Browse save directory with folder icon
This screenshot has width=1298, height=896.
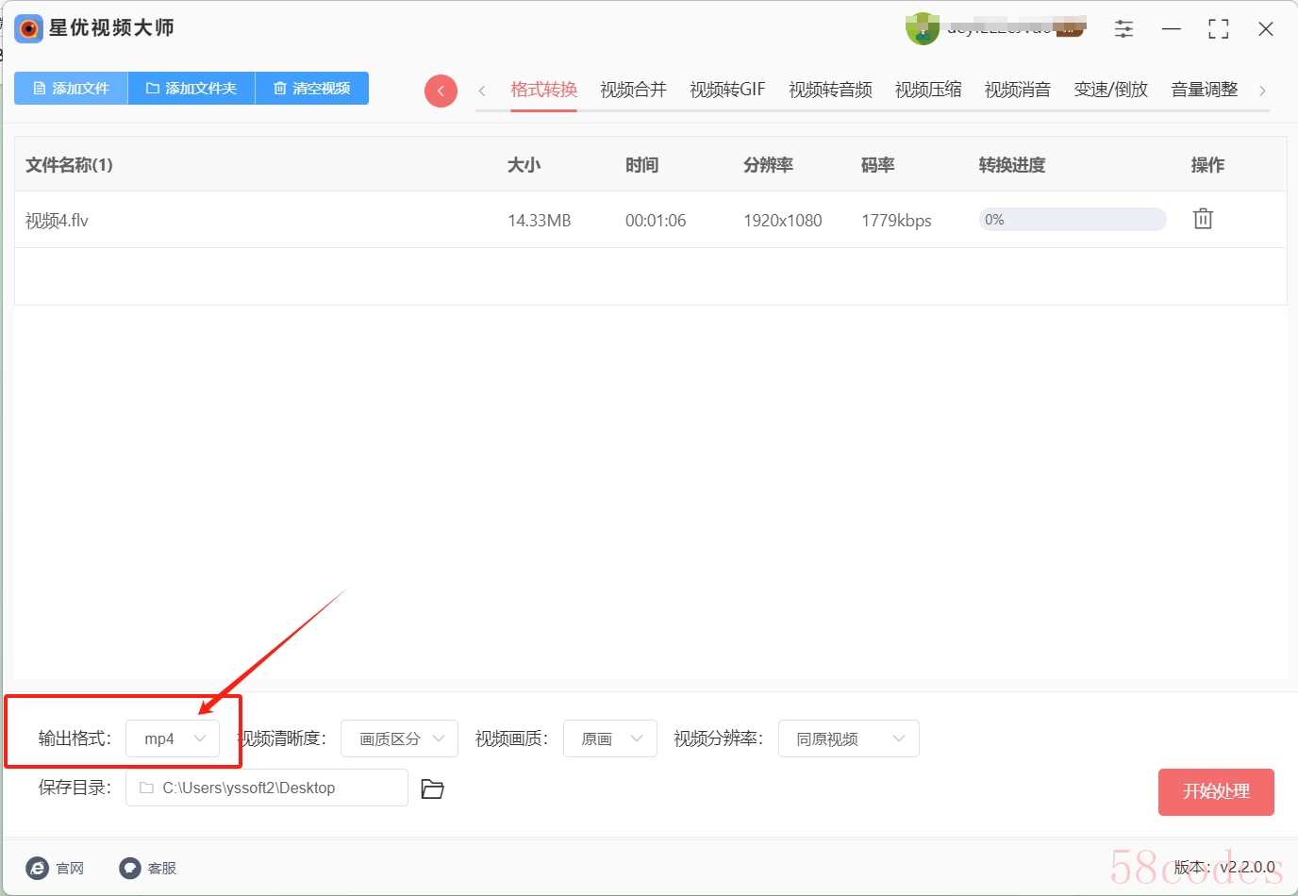coord(432,788)
